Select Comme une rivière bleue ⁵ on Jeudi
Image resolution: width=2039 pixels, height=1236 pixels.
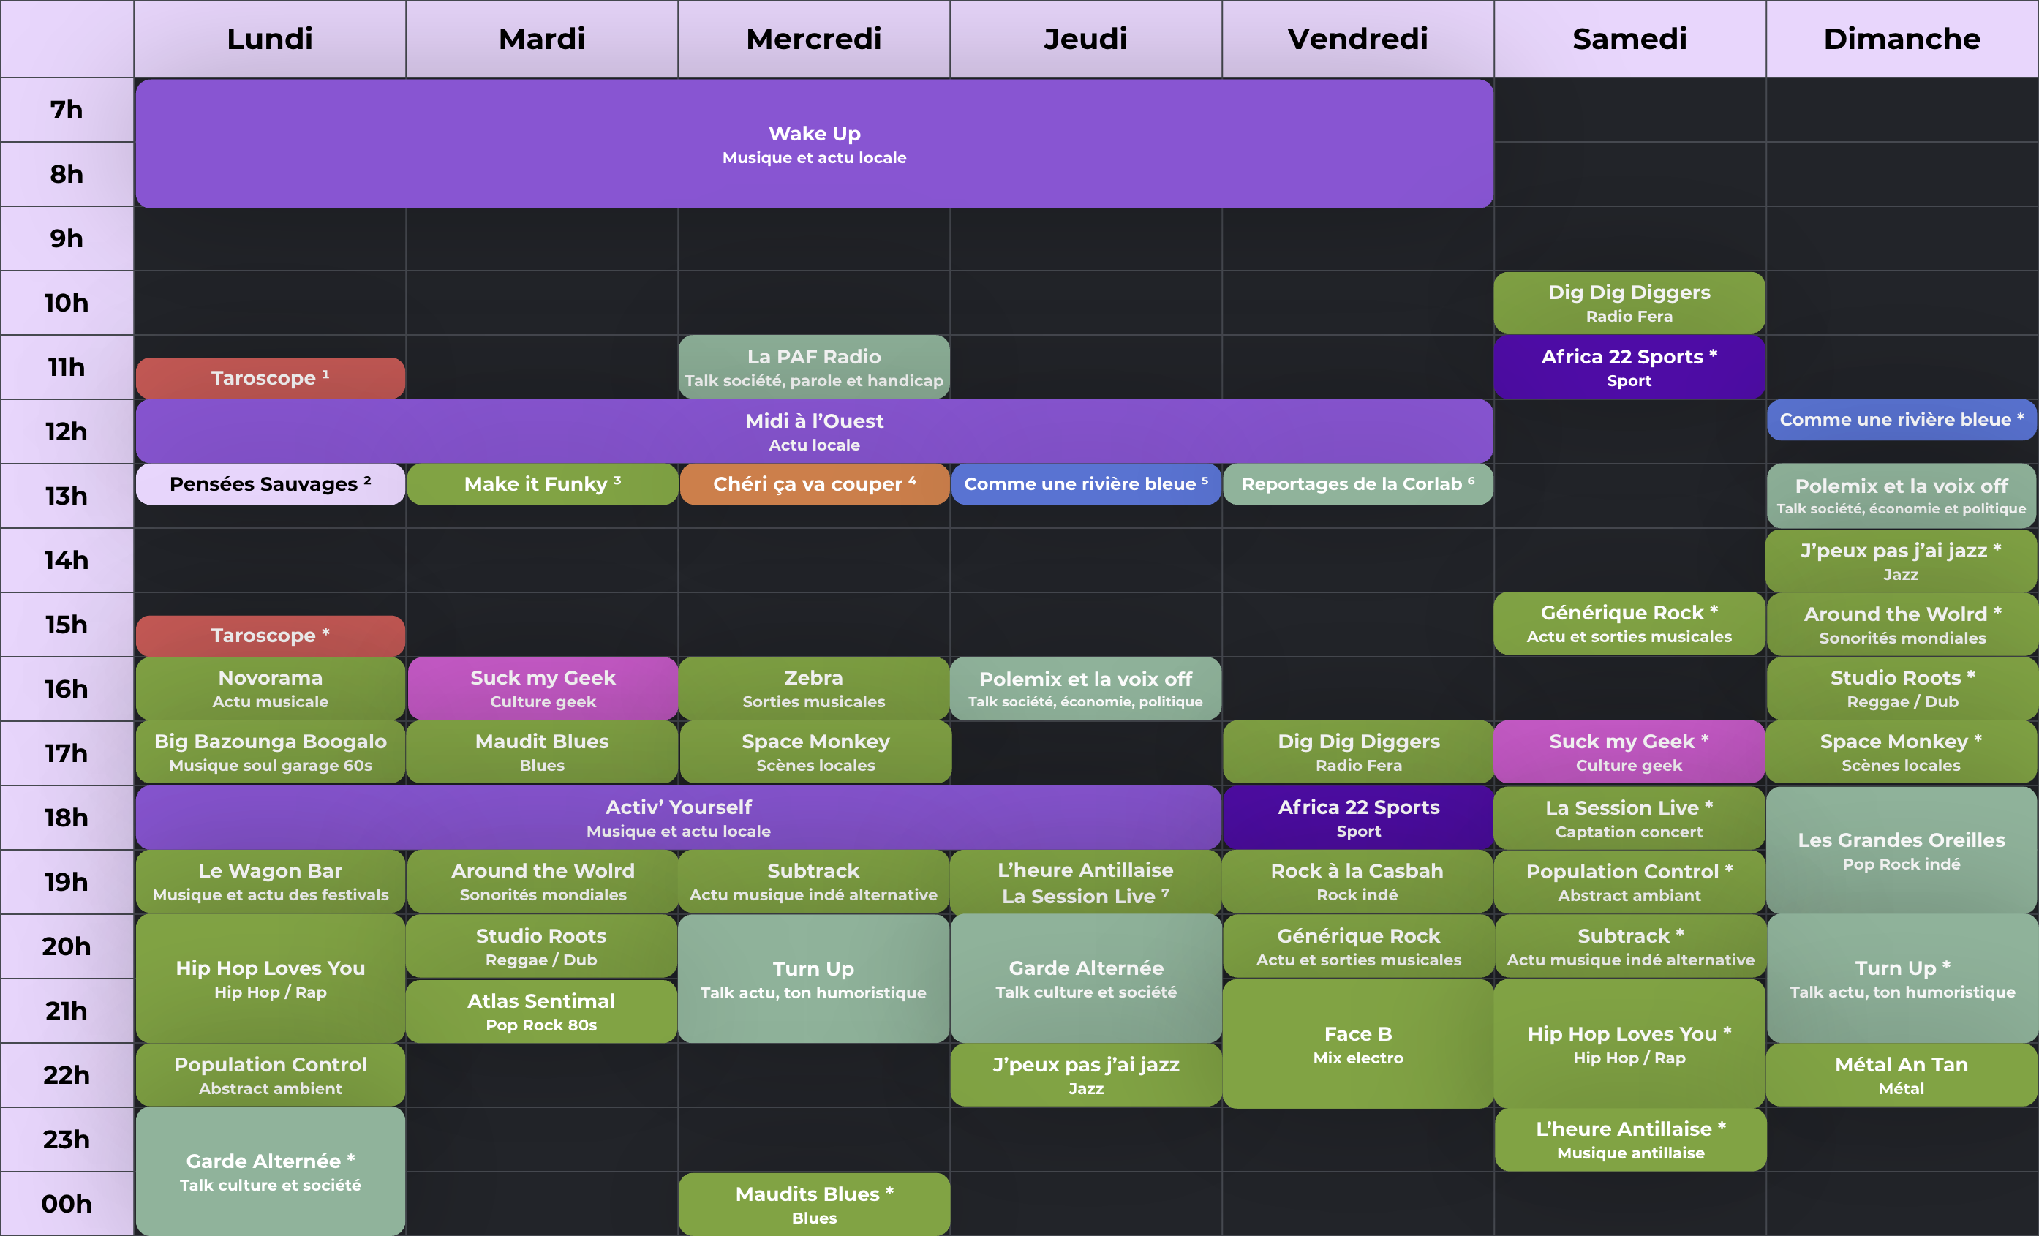click(x=1086, y=484)
